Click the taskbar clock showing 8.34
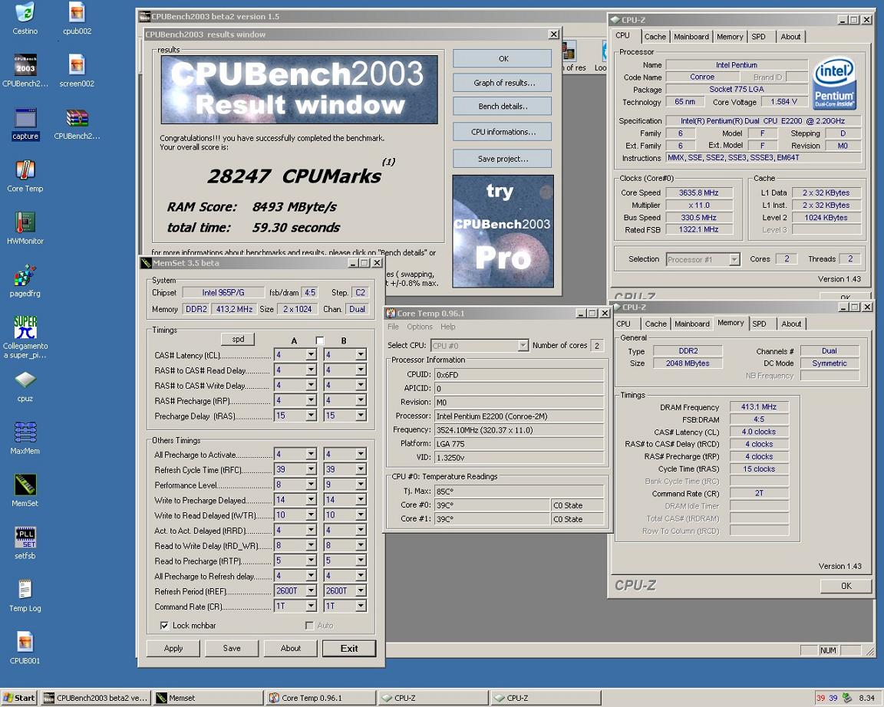884x707 pixels. [x=866, y=698]
